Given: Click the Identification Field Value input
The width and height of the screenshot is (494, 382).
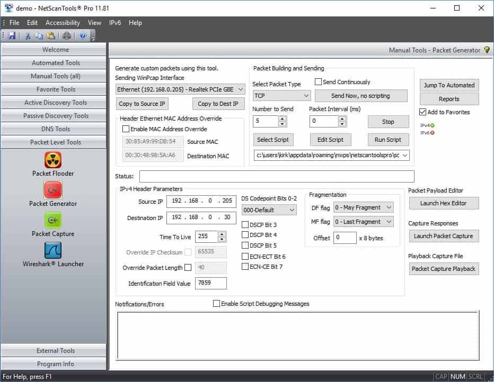Looking at the screenshot, I should pos(211,283).
